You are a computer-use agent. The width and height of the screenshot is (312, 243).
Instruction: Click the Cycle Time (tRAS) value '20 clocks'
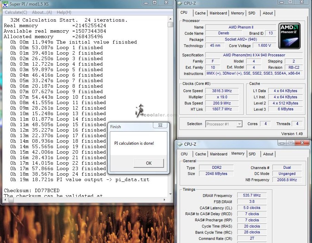point(252,226)
